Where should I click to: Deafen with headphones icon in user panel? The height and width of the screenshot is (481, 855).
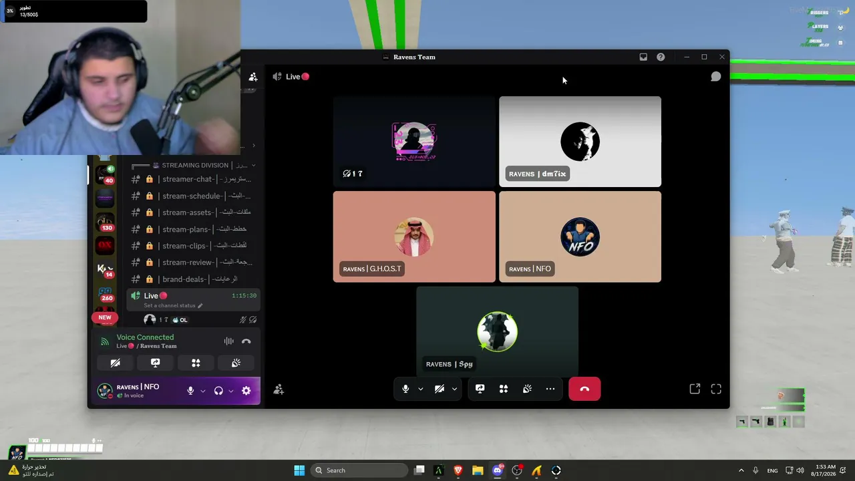tap(218, 391)
